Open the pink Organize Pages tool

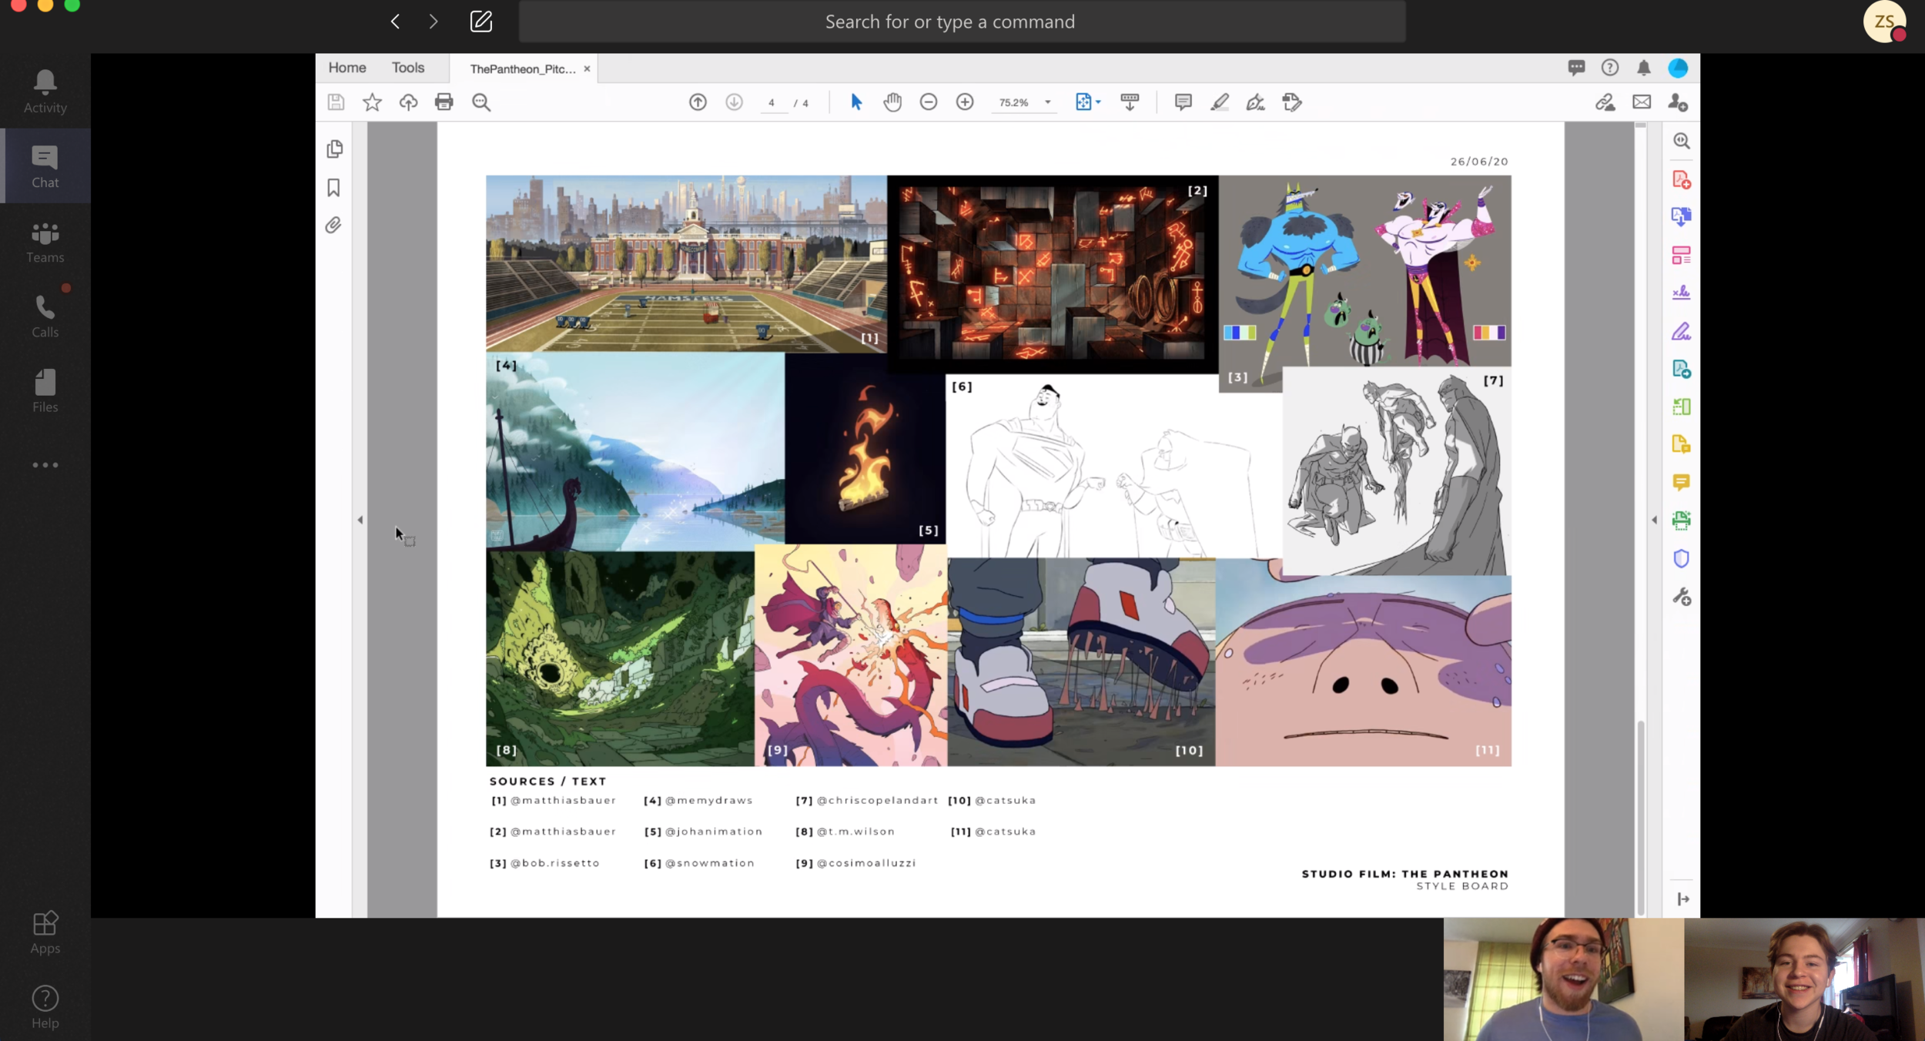pos(1682,255)
